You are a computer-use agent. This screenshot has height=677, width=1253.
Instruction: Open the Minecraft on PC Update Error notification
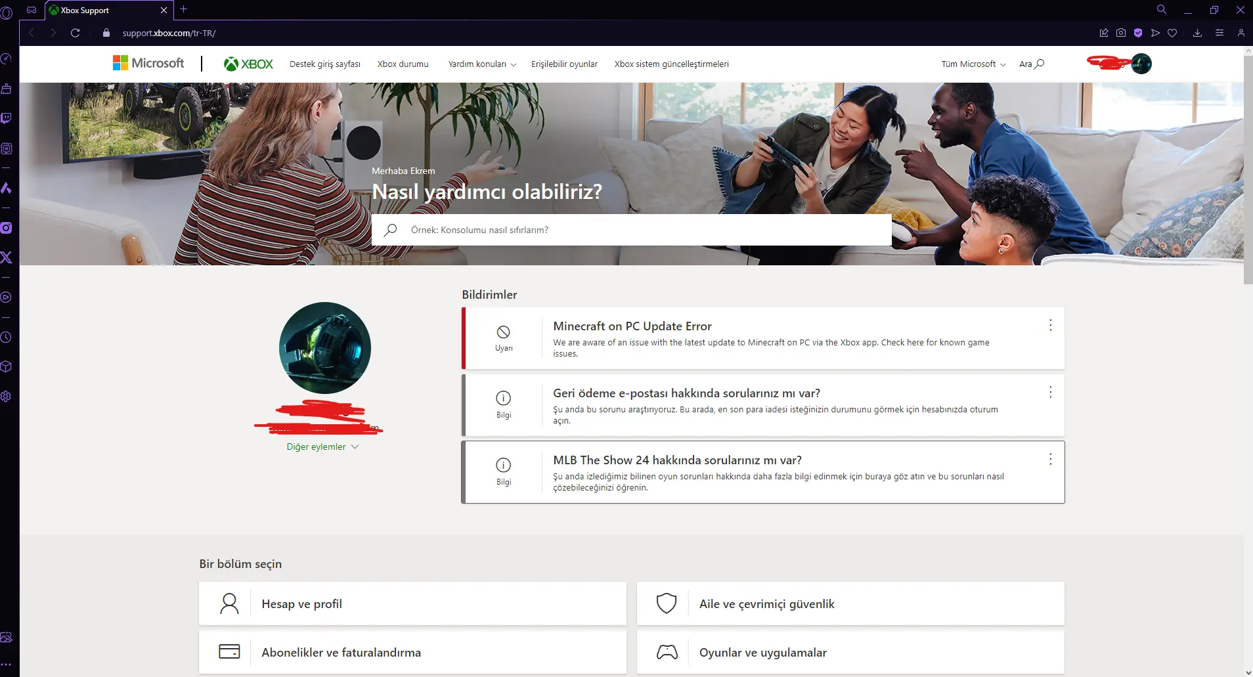click(x=763, y=338)
